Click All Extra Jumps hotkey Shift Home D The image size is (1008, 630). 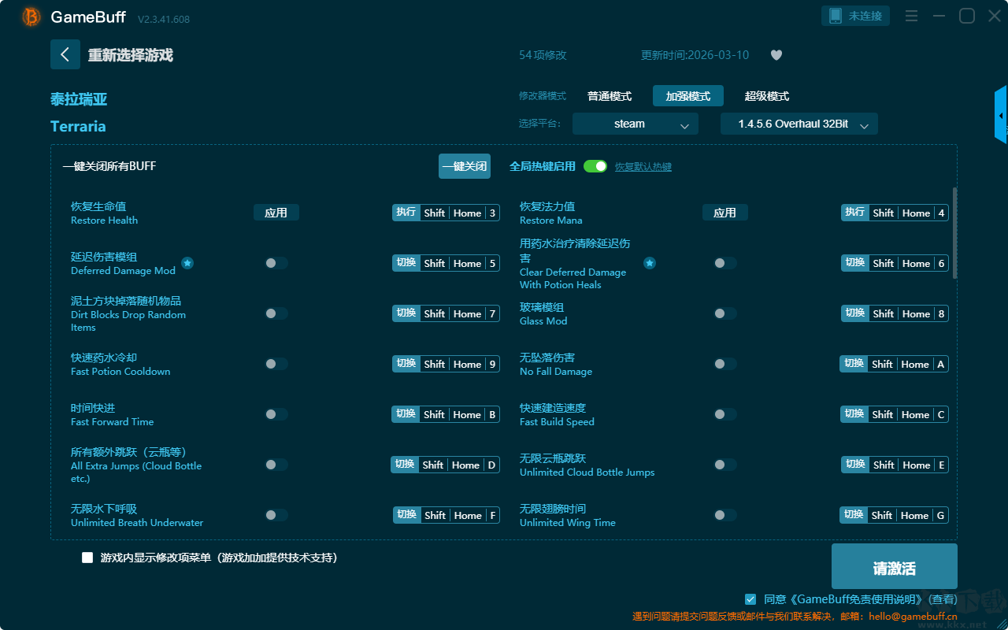click(x=445, y=465)
